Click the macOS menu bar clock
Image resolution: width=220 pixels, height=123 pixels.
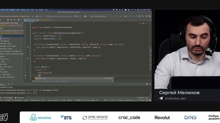[x=145, y=10]
